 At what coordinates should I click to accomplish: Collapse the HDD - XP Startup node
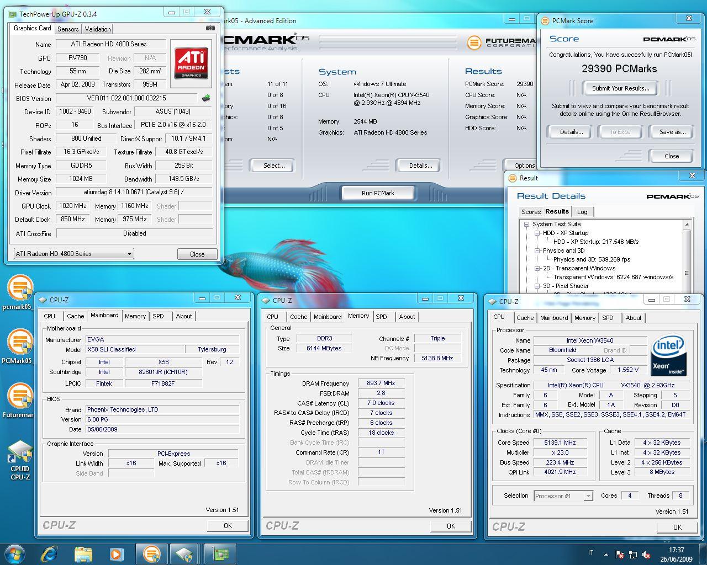point(537,233)
